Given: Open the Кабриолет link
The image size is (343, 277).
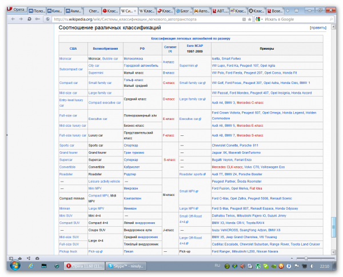Looking at the screenshot, I should [x=131, y=167].
